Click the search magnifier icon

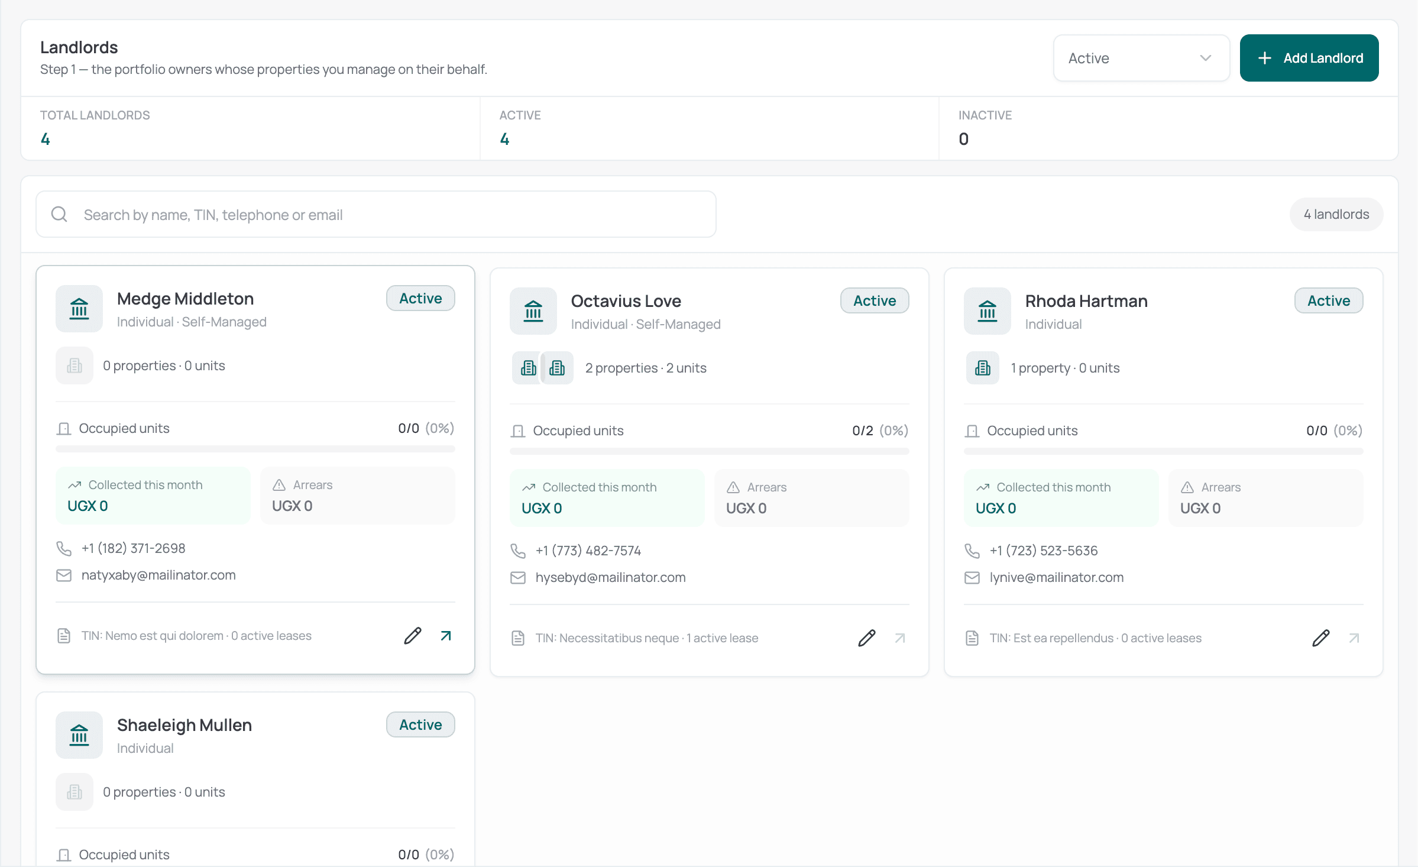pos(59,214)
